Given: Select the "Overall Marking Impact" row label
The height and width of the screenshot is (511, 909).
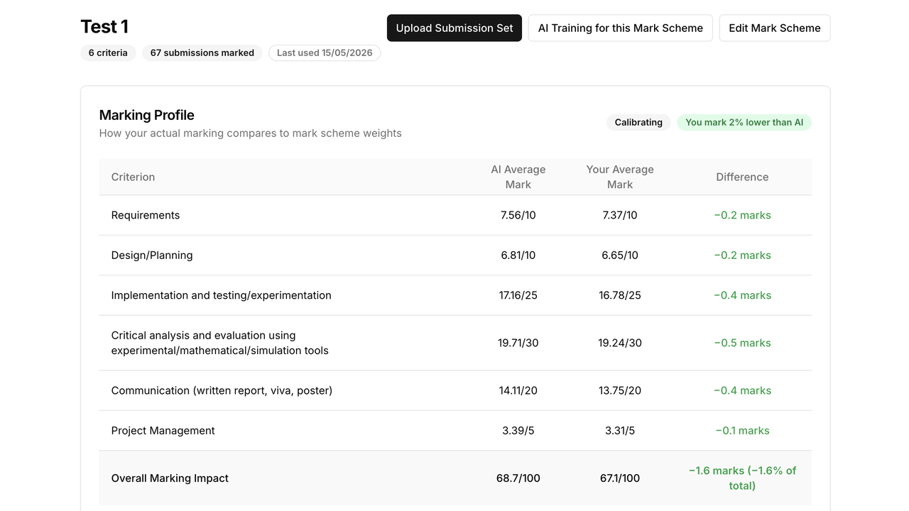Looking at the screenshot, I should [x=170, y=478].
